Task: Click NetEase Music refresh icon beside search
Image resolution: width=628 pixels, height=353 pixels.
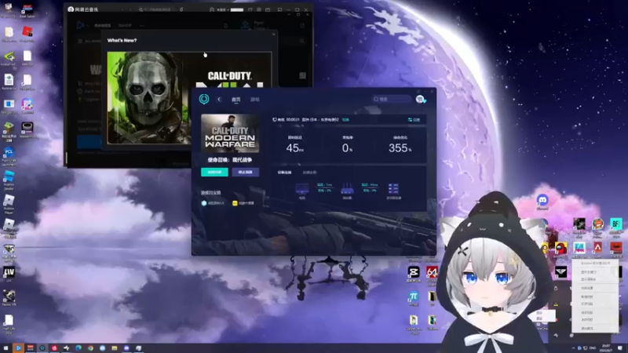Action: 181,9
